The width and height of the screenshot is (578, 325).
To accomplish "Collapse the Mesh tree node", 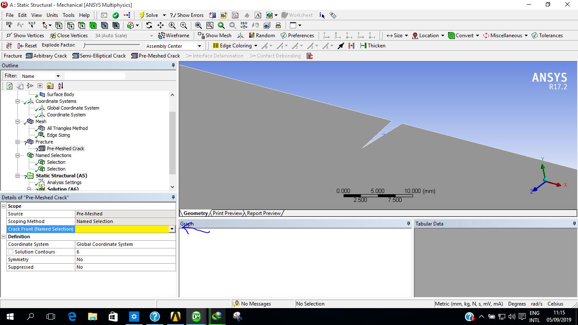I will coord(18,121).
